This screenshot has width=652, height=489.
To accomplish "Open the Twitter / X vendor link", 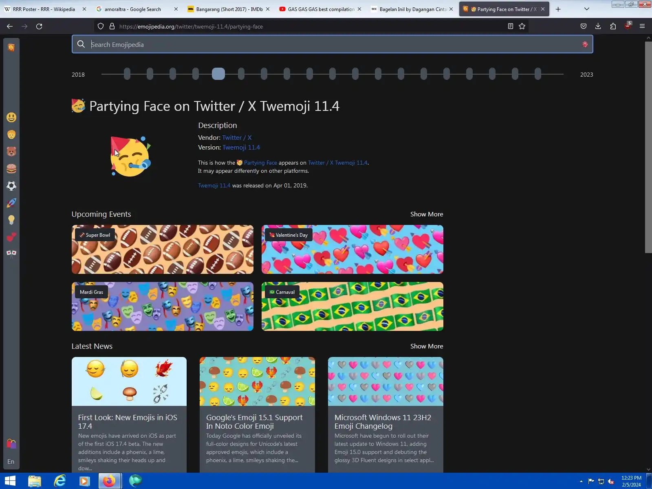I will tap(237, 138).
